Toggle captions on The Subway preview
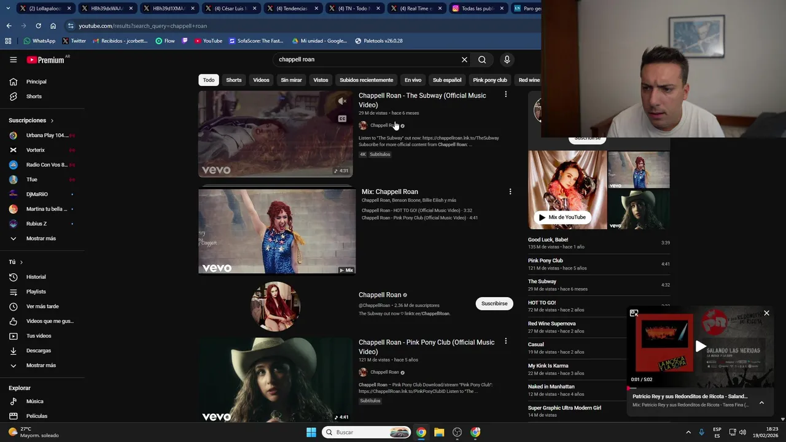The height and width of the screenshot is (442, 786). pos(342,118)
